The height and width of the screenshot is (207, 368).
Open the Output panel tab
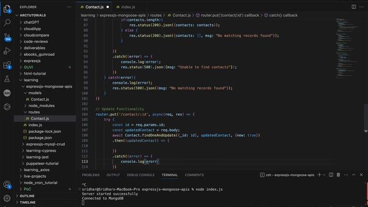pyautogui.click(x=113, y=175)
